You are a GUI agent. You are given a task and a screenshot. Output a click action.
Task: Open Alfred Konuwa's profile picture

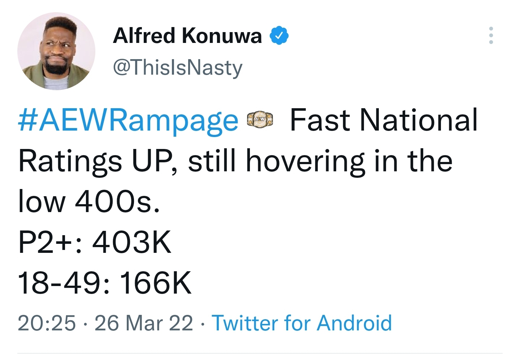click(56, 51)
